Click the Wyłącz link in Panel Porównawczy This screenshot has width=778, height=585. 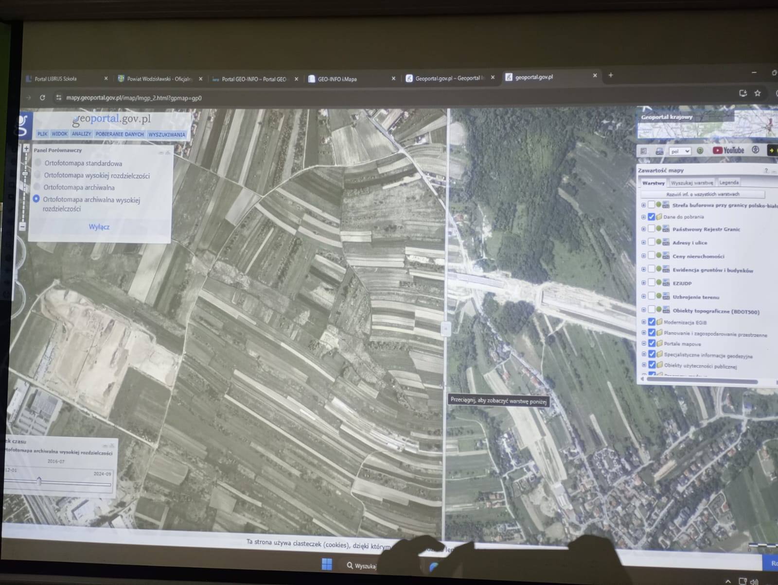99,227
